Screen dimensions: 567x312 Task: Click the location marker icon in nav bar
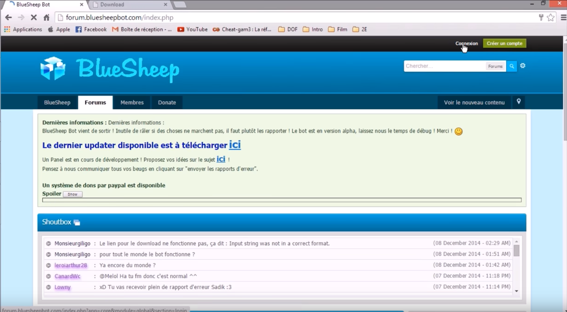pyautogui.click(x=519, y=102)
